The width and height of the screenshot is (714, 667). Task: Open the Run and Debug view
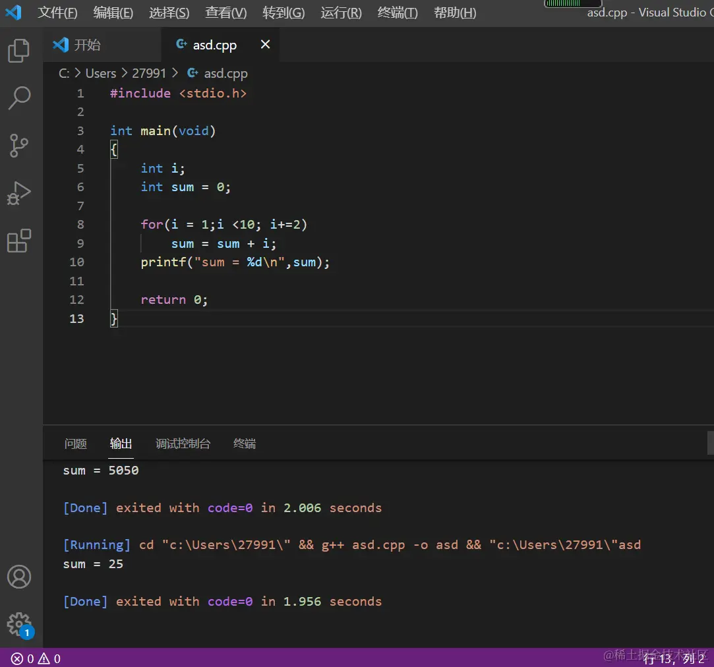pos(19,193)
